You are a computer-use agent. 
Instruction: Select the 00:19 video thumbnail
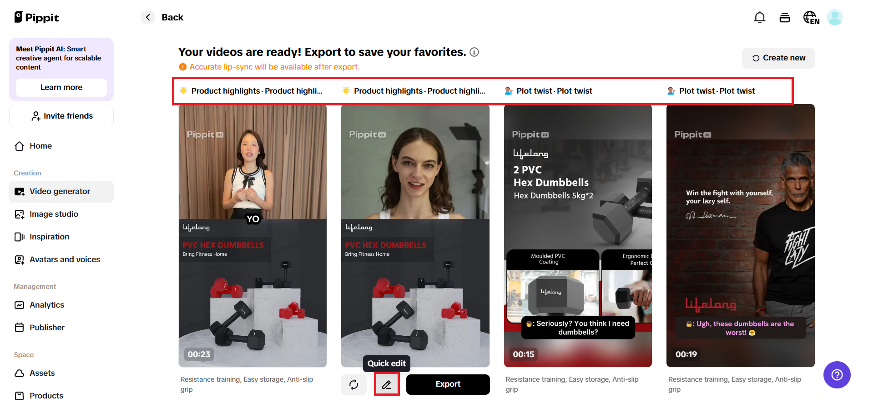741,236
